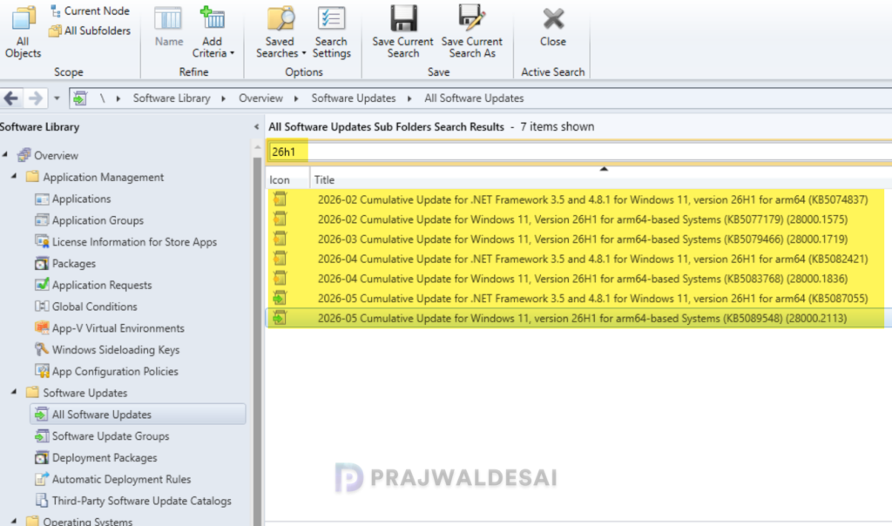Click Software Updates in the breadcrumb
The image size is (892, 526).
(x=354, y=98)
